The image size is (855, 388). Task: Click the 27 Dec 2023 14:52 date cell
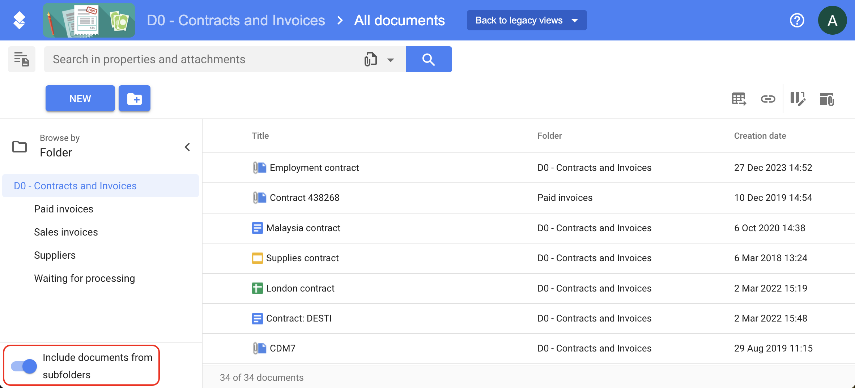pyautogui.click(x=773, y=168)
